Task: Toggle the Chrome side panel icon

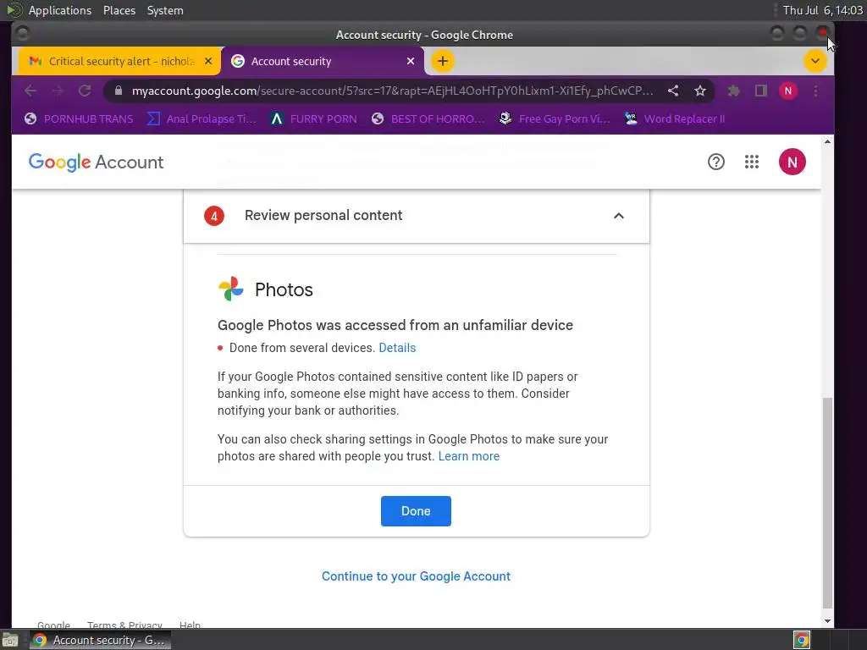Action: [761, 91]
